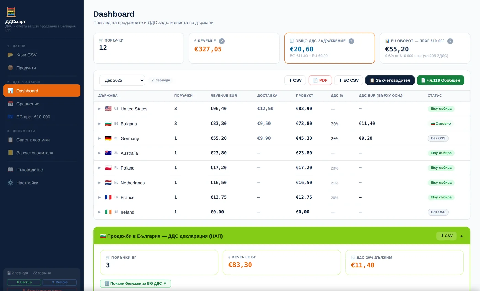
Task: Select the Dashboard menu item
Action: click(42, 91)
